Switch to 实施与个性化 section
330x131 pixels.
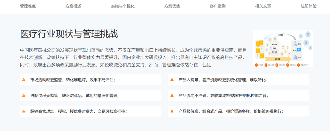click(123, 6)
